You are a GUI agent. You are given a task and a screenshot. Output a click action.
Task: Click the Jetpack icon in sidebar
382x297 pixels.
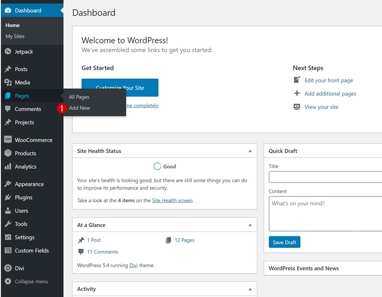pos(8,52)
